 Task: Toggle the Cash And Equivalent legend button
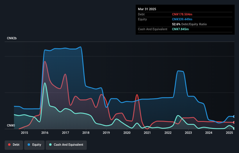pos(66,145)
